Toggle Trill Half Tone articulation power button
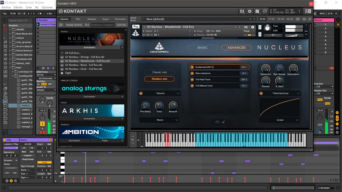 tap(192, 80)
